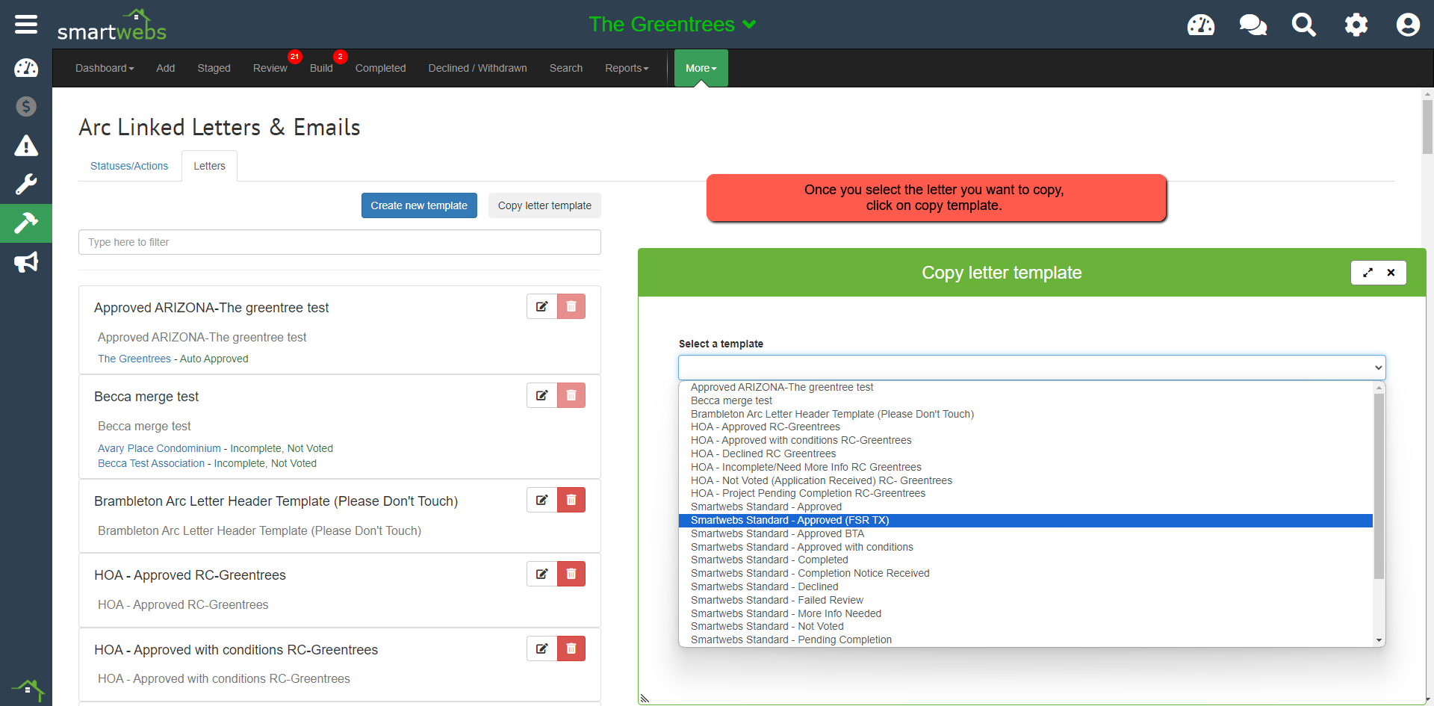Image resolution: width=1434 pixels, height=706 pixels.
Task: Go to Completed in the navigation bar
Action: click(380, 68)
